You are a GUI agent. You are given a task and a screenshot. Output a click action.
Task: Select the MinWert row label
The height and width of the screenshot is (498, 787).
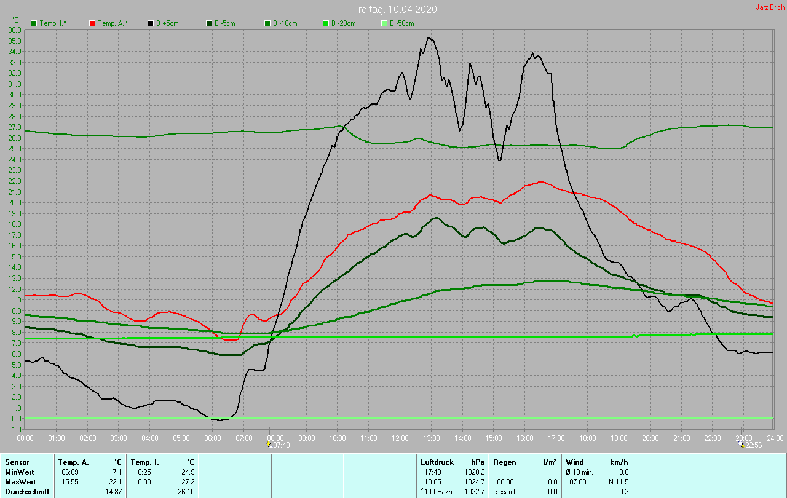(x=19, y=472)
